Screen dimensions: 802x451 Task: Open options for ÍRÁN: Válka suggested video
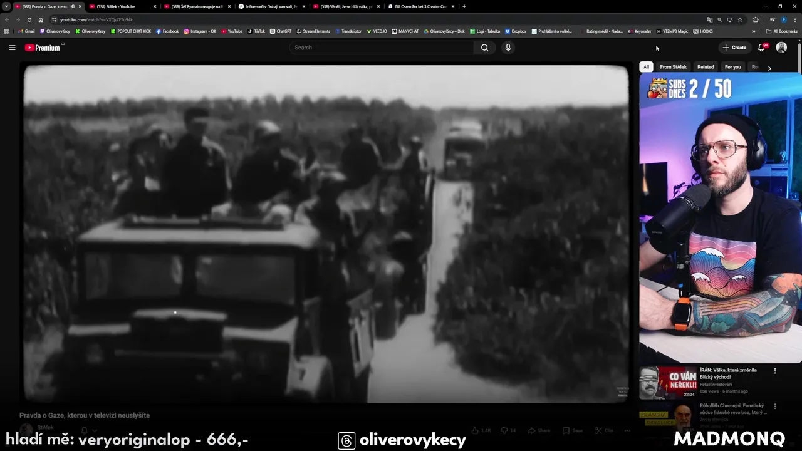[775, 371]
